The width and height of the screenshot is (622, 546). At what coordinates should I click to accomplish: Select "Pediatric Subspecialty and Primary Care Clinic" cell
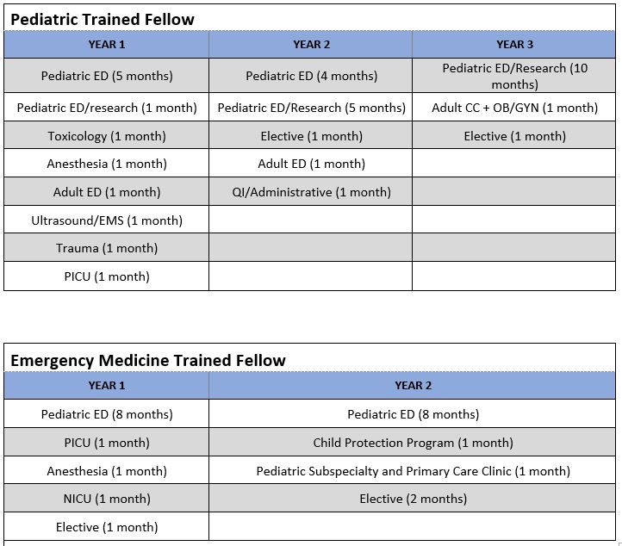coord(413,471)
